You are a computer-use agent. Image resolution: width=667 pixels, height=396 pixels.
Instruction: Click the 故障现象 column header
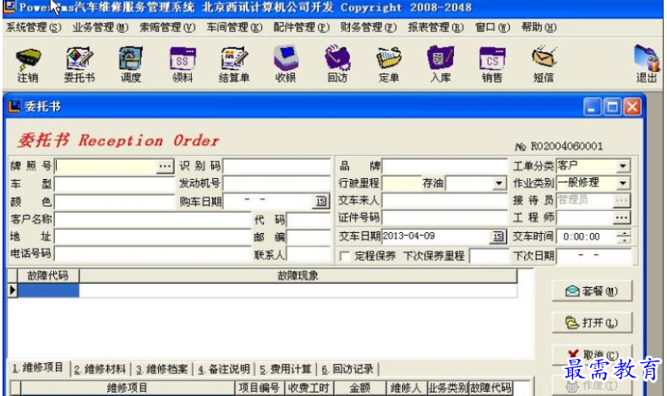pos(298,276)
